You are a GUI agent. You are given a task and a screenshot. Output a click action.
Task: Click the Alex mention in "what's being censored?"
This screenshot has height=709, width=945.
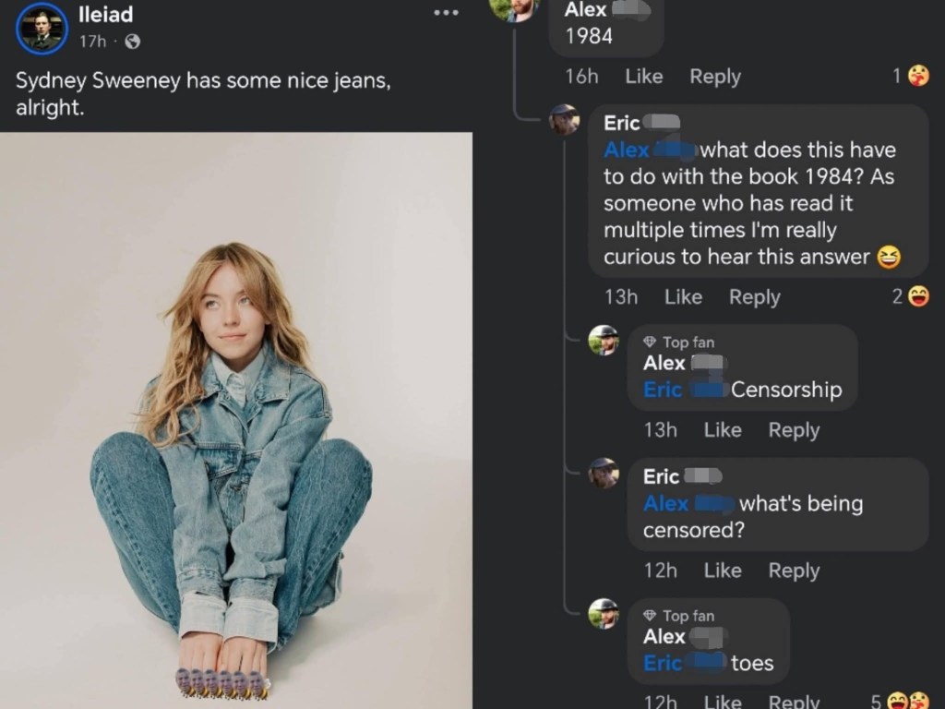point(666,504)
